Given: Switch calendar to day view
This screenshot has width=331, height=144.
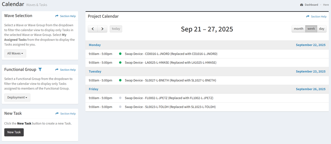Looking at the screenshot, I should (322, 29).
